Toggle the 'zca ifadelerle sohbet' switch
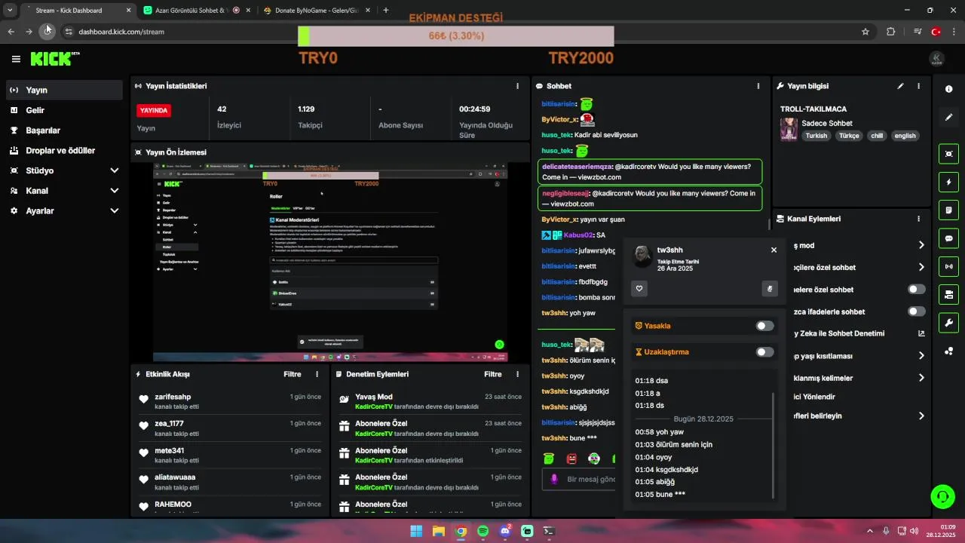The width and height of the screenshot is (965, 543). 917,311
